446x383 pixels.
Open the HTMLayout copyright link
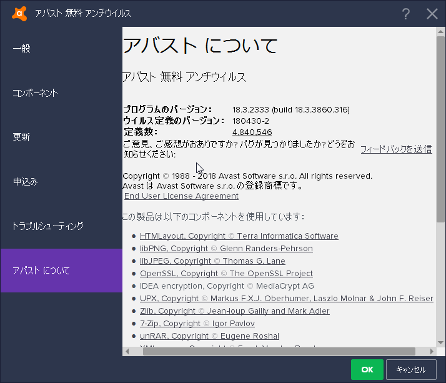239,236
